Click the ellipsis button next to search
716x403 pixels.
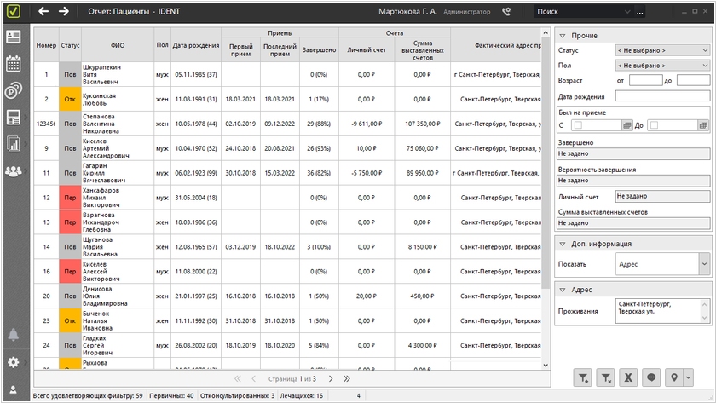tap(640, 12)
